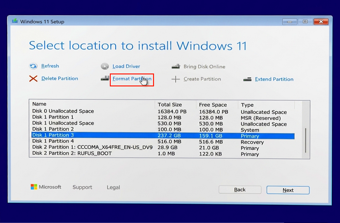The image size is (340, 223).
Task: Click the 159.1 GB free space cell
Action: (x=211, y=136)
